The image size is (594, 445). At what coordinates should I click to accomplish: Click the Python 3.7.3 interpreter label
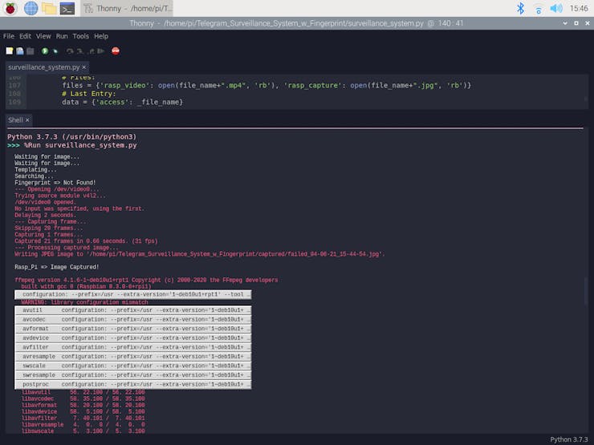(568, 439)
